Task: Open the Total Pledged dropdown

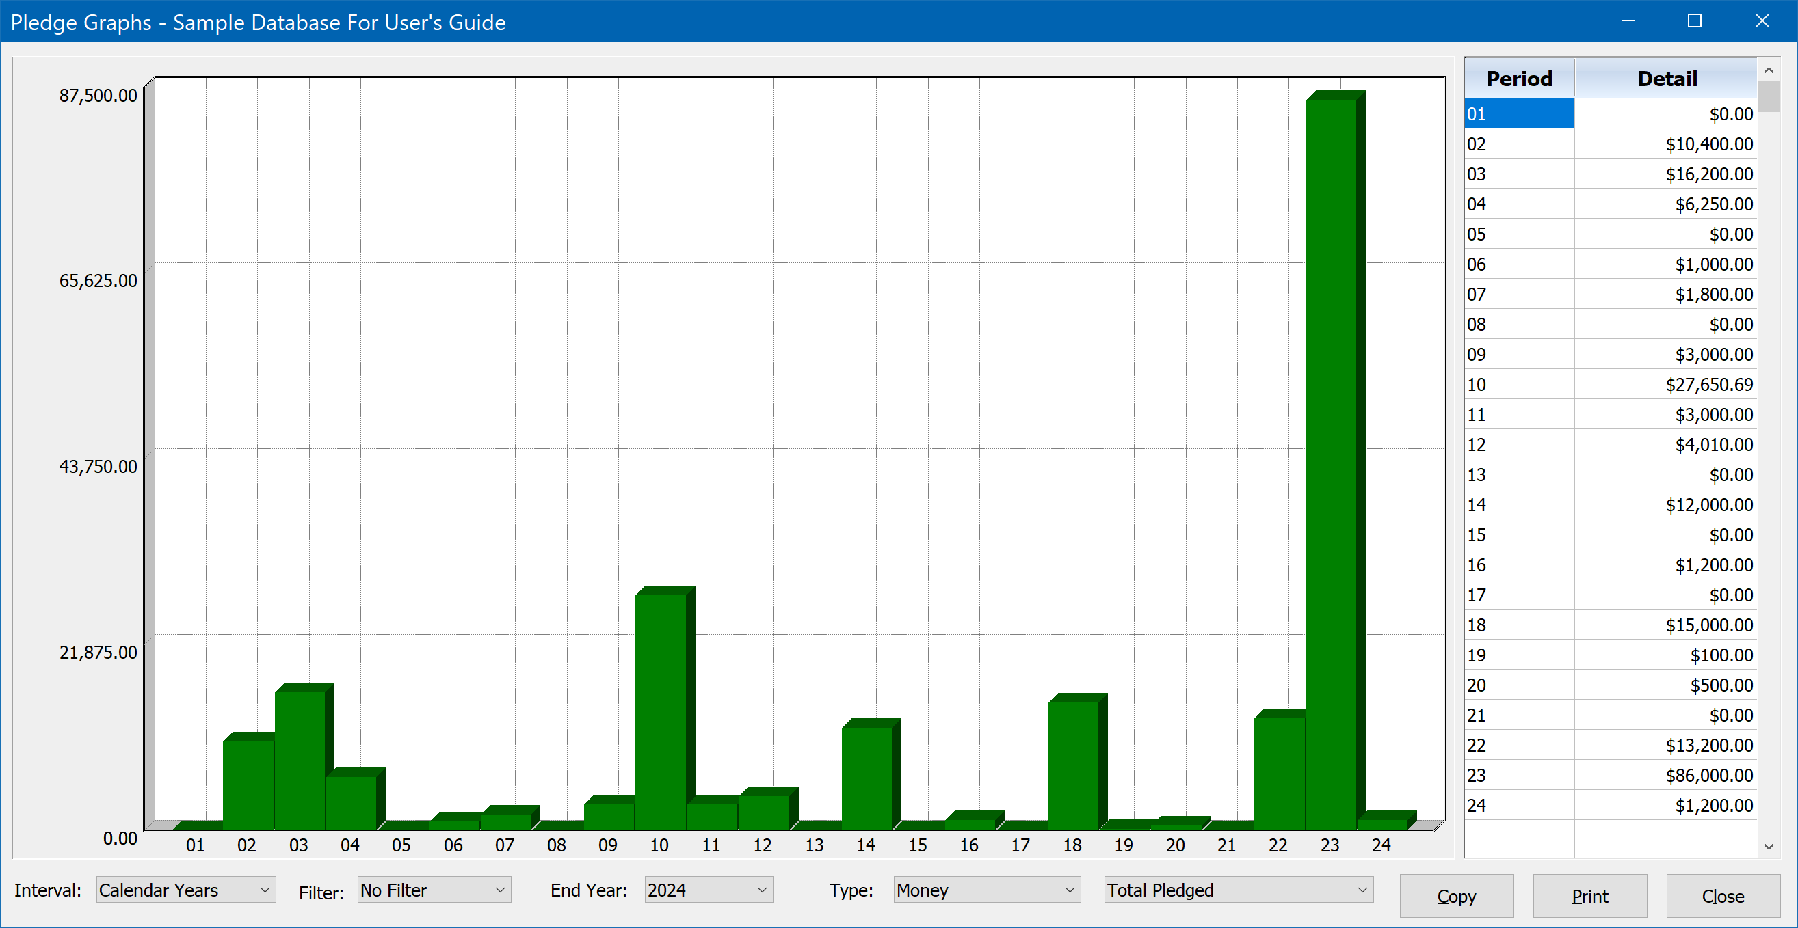Action: [x=1238, y=890]
